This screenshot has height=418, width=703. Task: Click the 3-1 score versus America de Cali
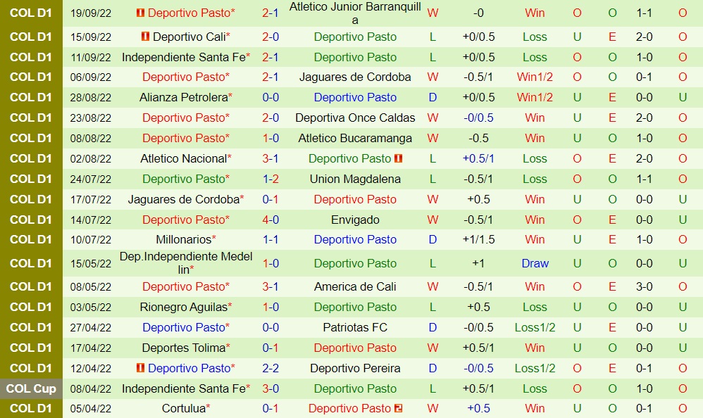pos(270,286)
